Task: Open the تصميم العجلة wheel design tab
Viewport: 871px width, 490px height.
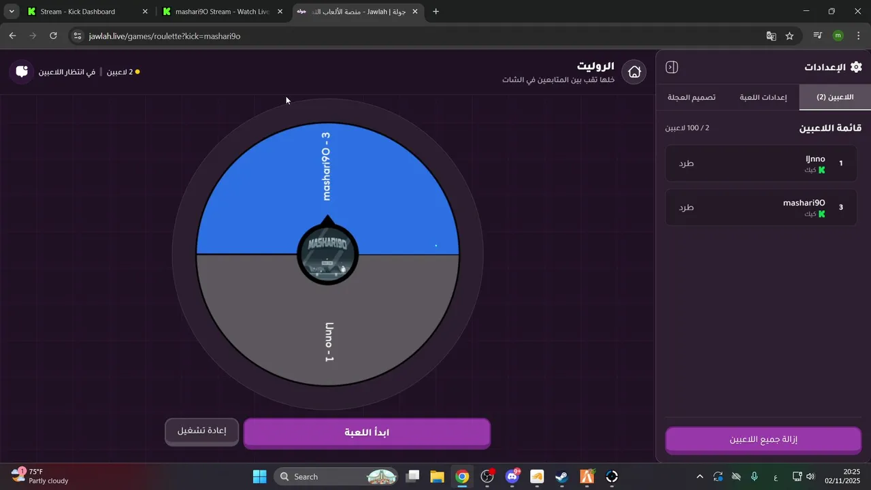Action: click(691, 97)
